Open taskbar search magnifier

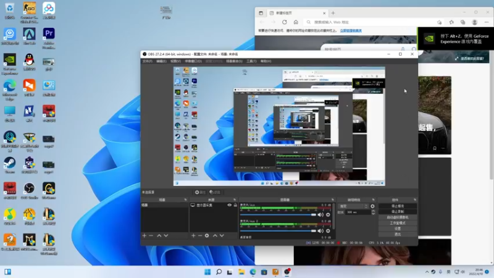219,272
